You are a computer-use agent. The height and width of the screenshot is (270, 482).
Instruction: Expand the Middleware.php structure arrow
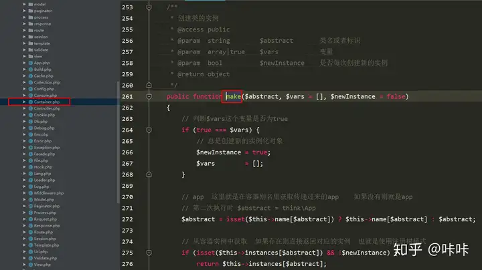coord(24,193)
